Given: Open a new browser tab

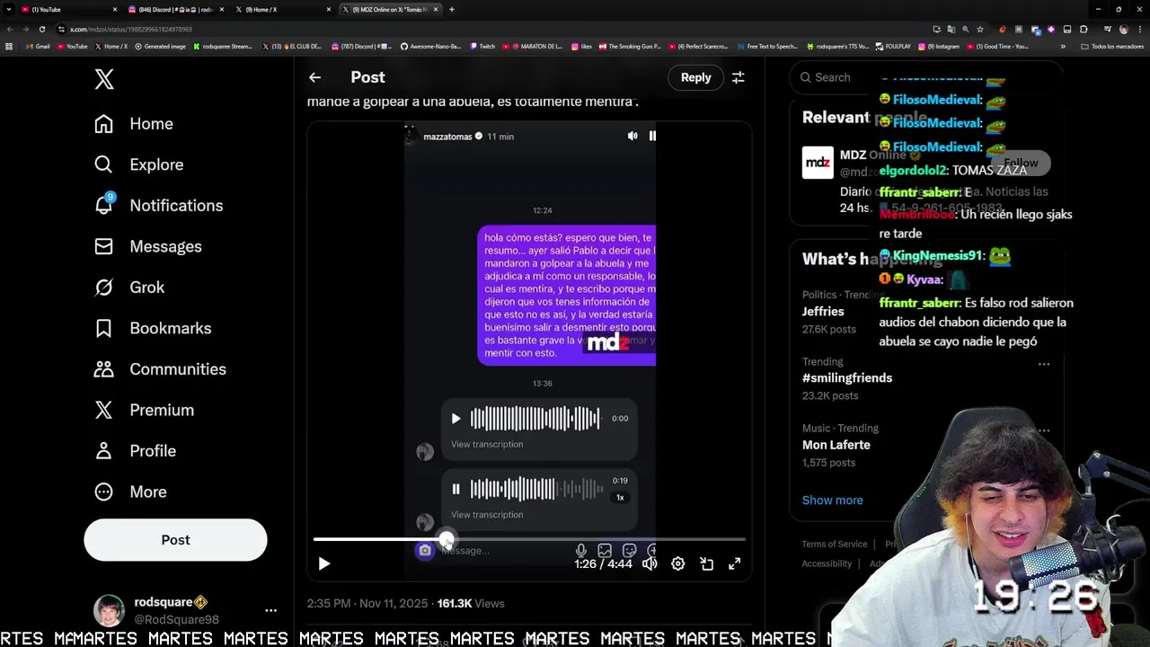Looking at the screenshot, I should [451, 9].
